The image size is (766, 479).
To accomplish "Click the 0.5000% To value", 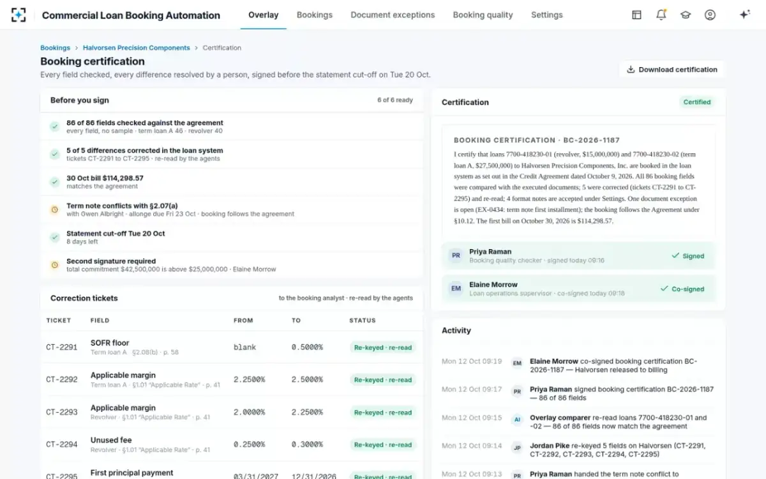I will 307,347.
